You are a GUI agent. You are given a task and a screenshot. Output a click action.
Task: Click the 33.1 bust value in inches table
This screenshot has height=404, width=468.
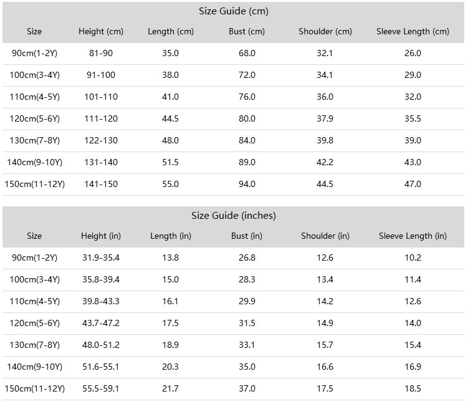pyautogui.click(x=247, y=345)
